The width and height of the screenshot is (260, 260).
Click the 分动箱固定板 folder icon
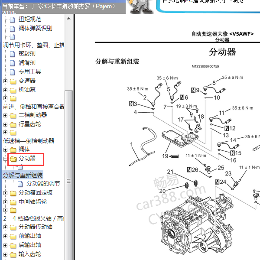pyautogui.click(x=13, y=193)
